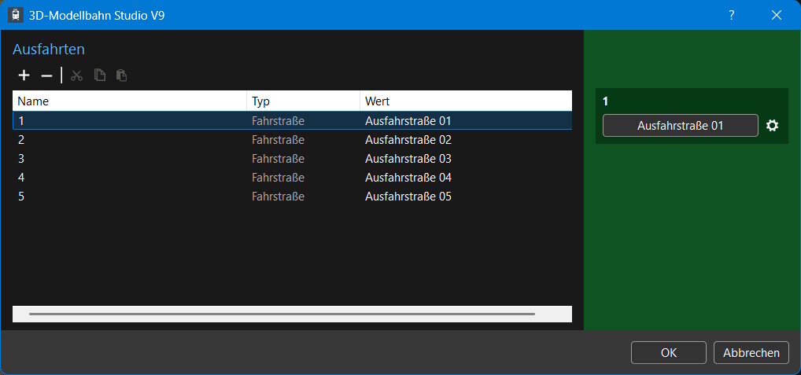
Task: Open settings gear next to Ausfahrstraße 01
Action: [x=772, y=126]
